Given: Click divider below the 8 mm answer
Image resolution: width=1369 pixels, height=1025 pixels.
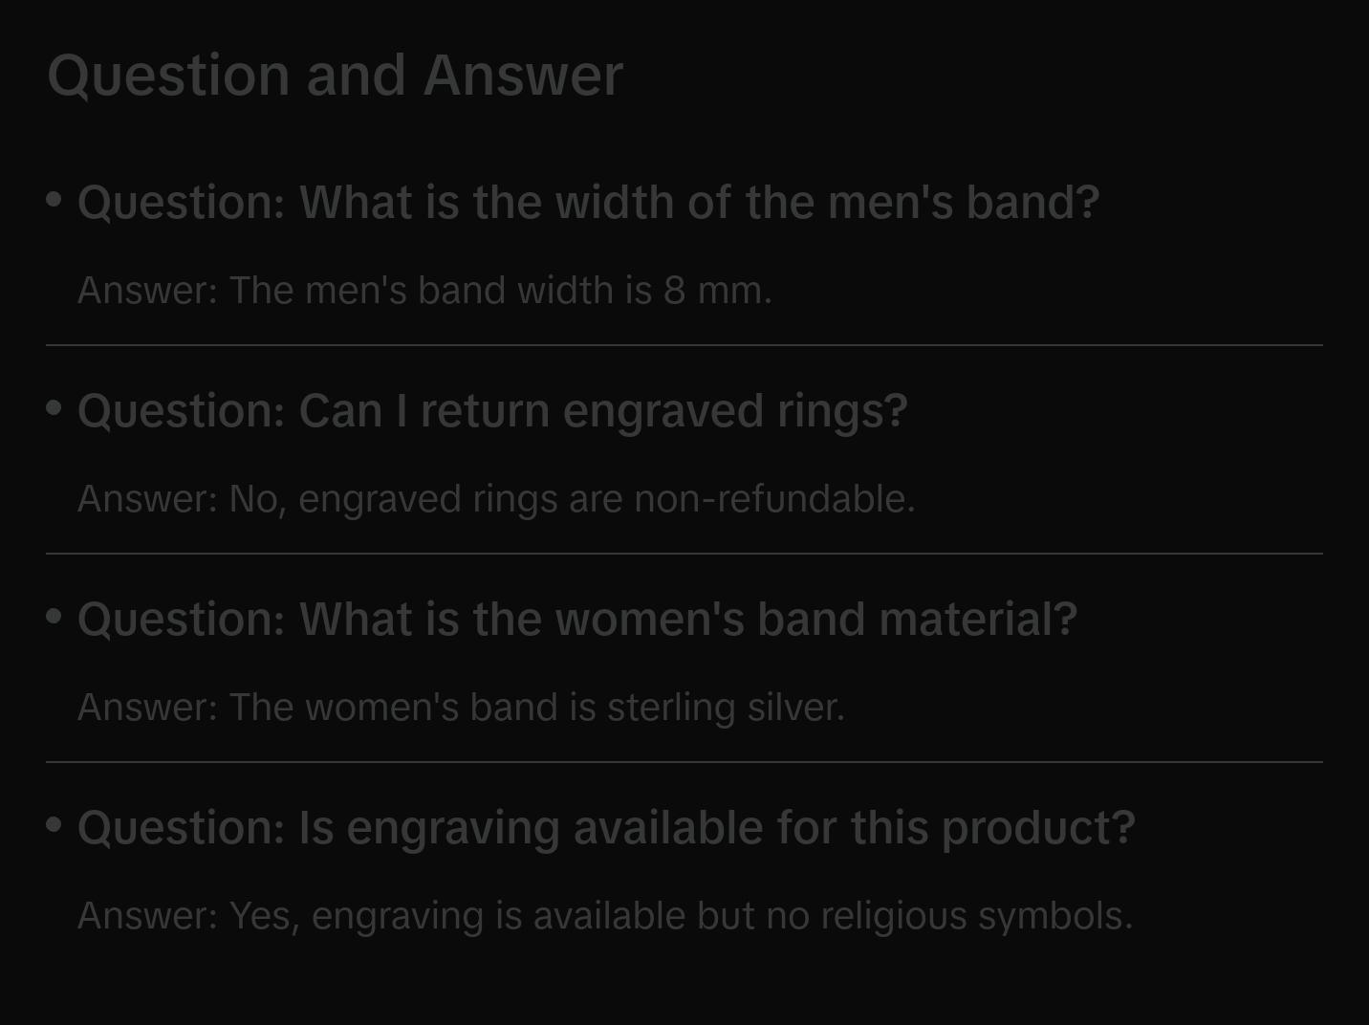Looking at the screenshot, I should [x=684, y=345].
